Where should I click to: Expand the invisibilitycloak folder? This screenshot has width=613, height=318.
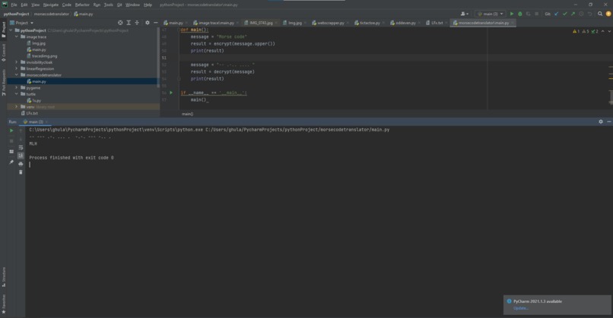[17, 62]
